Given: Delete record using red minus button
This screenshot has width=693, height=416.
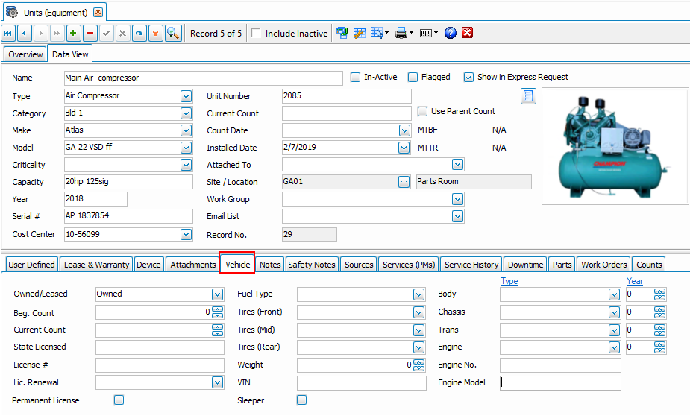Looking at the screenshot, I should tap(90, 33).
